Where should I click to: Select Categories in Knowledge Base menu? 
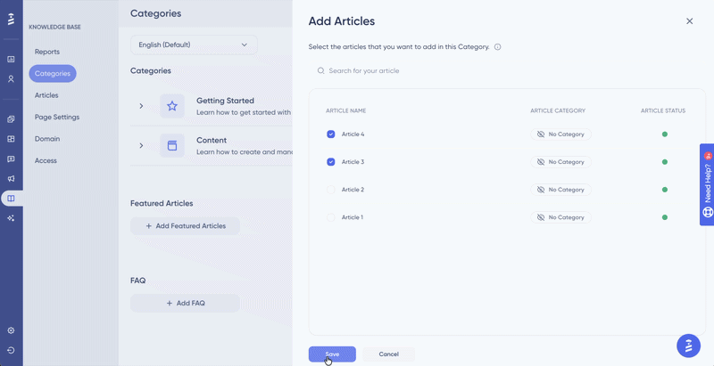pyautogui.click(x=53, y=74)
